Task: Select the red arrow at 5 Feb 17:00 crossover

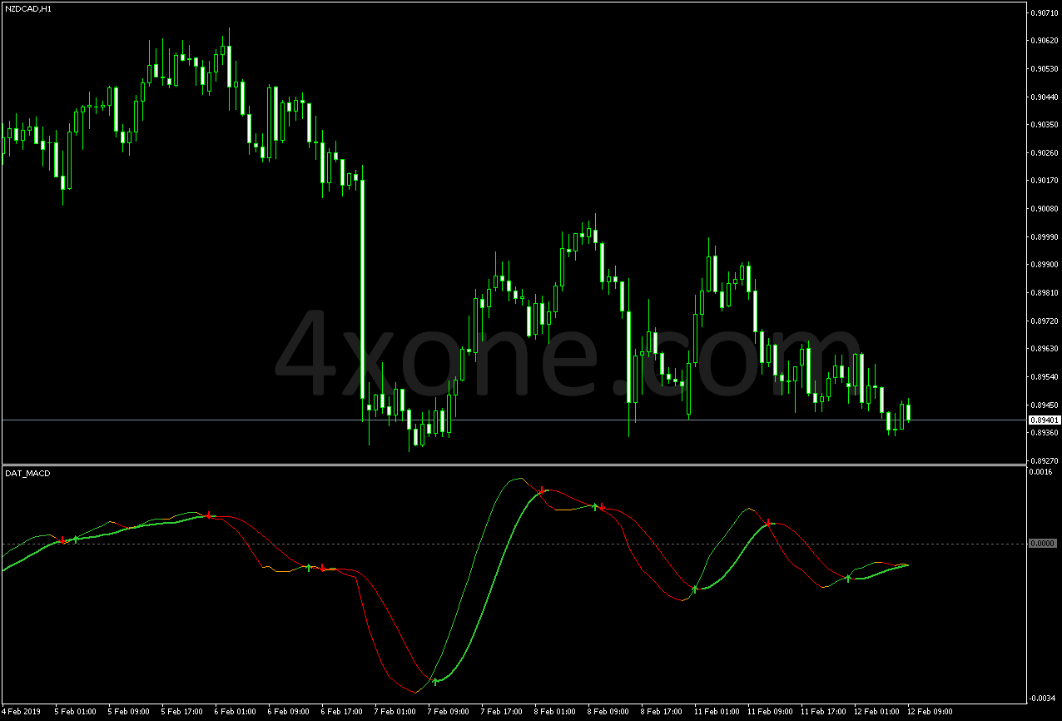Action: point(208,515)
